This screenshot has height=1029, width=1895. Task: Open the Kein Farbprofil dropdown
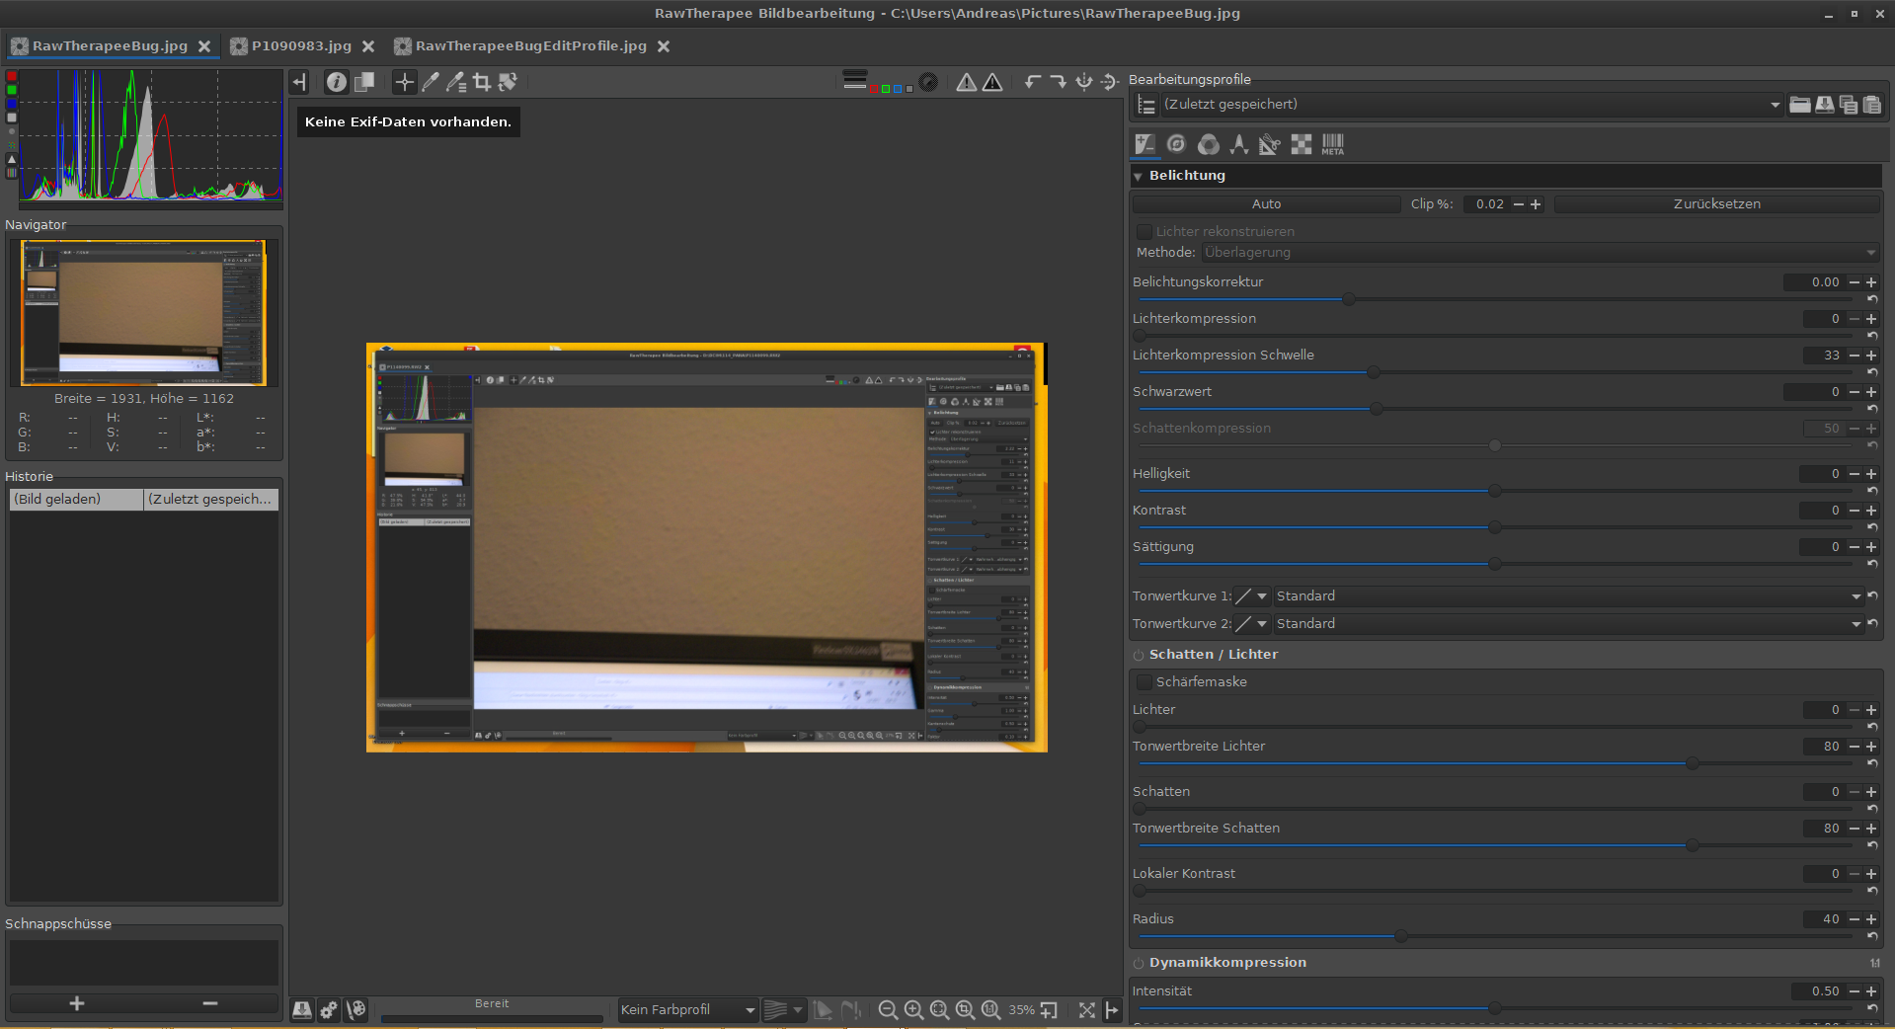point(687,1009)
